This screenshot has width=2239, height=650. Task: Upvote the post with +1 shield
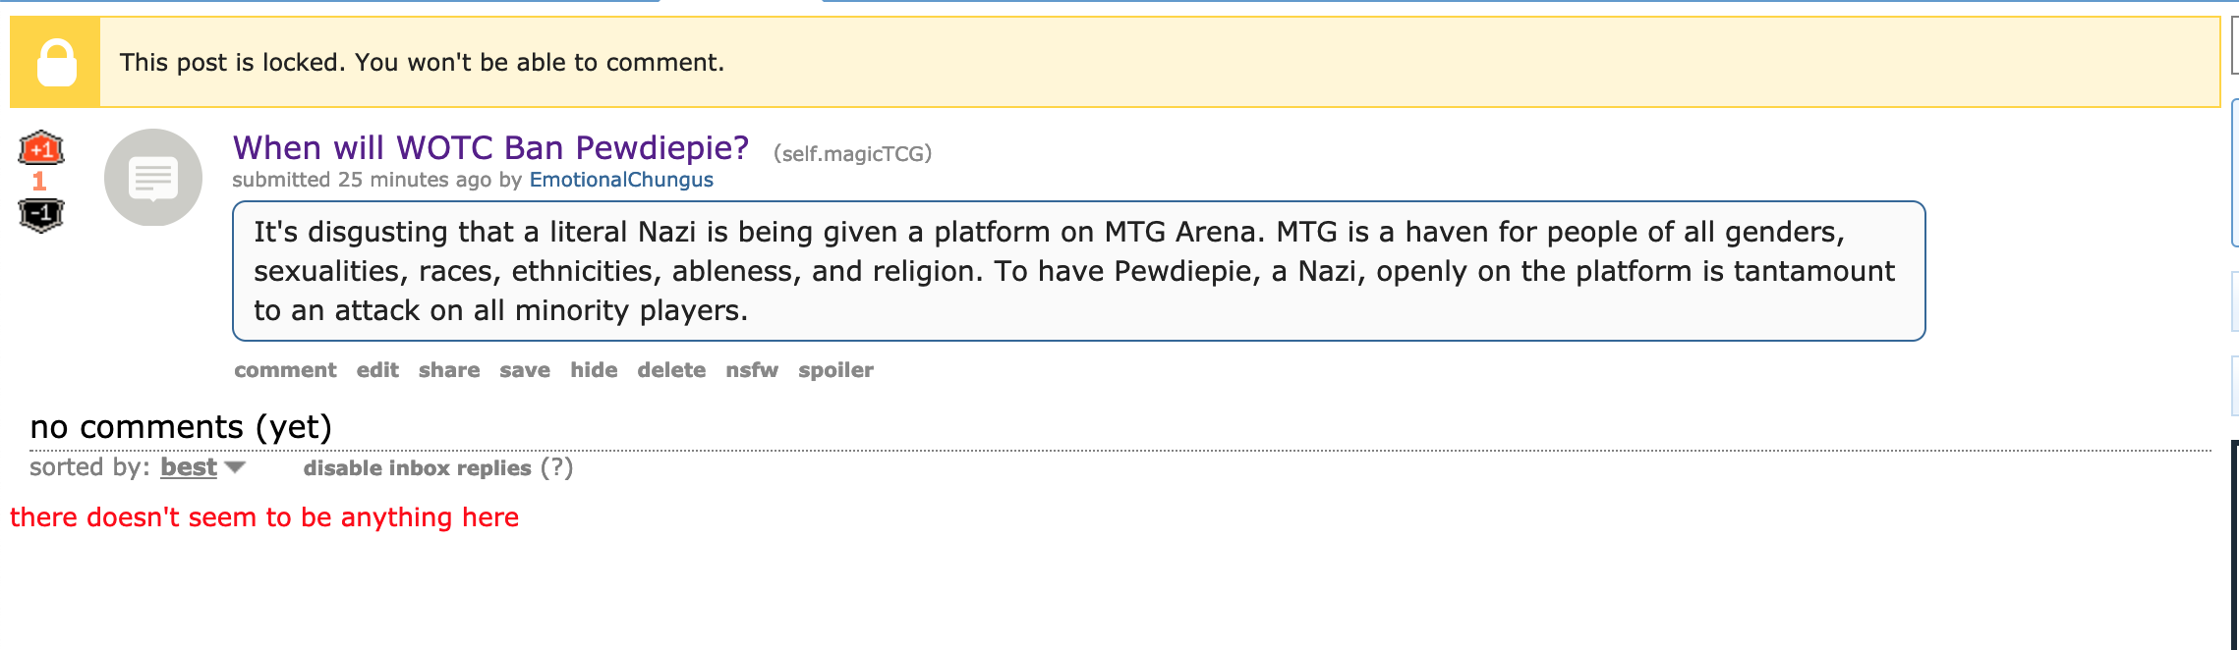tap(41, 148)
